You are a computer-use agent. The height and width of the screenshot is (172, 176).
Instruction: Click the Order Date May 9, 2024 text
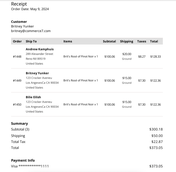tap(30, 9)
